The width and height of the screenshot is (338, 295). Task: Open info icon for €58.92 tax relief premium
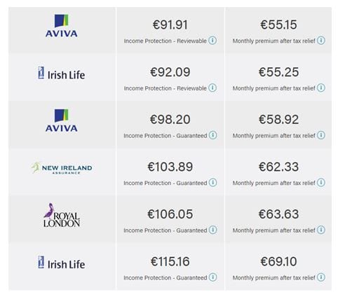(321, 135)
